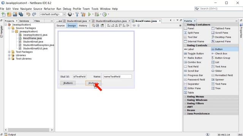The height and width of the screenshot is (136, 243).
Task: Open the File menu
Action: pyautogui.click(x=2, y=9)
